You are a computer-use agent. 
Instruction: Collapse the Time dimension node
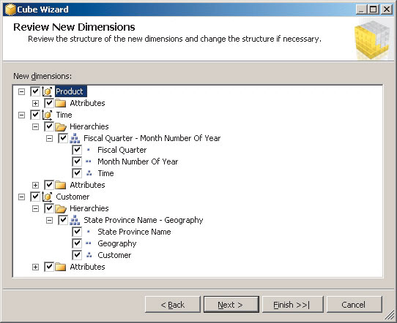[21, 115]
